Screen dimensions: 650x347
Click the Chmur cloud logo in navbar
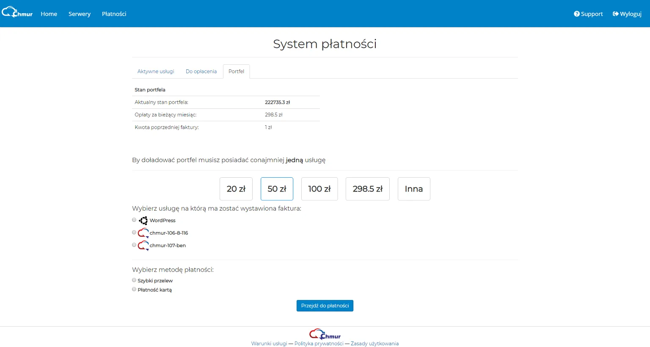17,12
